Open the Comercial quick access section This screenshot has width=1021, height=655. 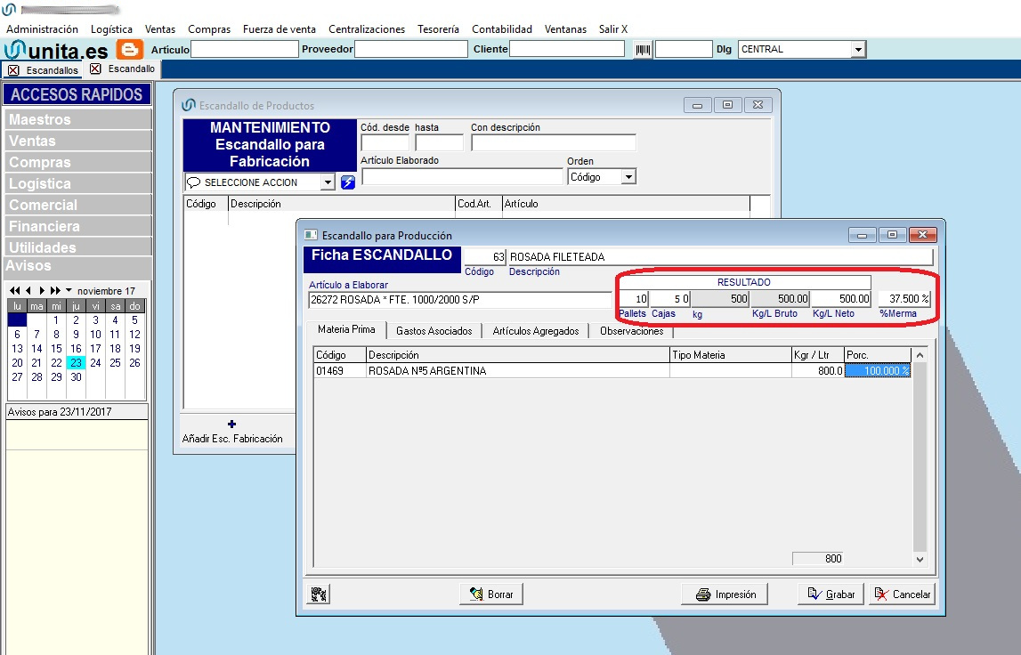pos(77,205)
